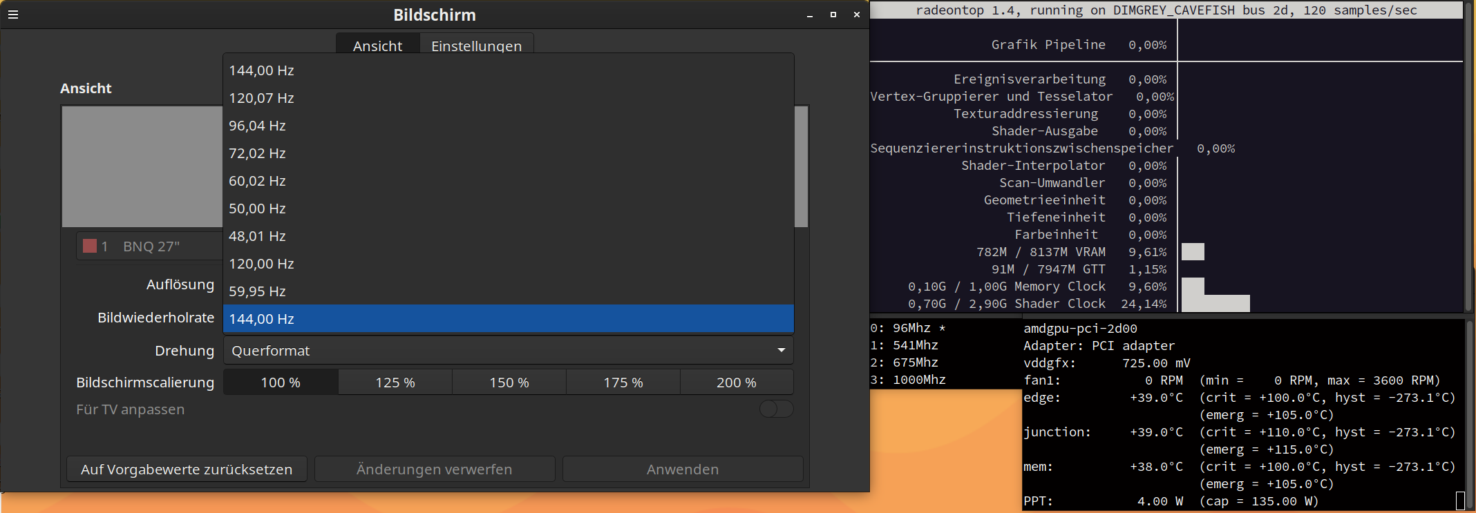The image size is (1476, 513).
Task: Switch to the Einstellungen tab
Action: [x=477, y=43]
